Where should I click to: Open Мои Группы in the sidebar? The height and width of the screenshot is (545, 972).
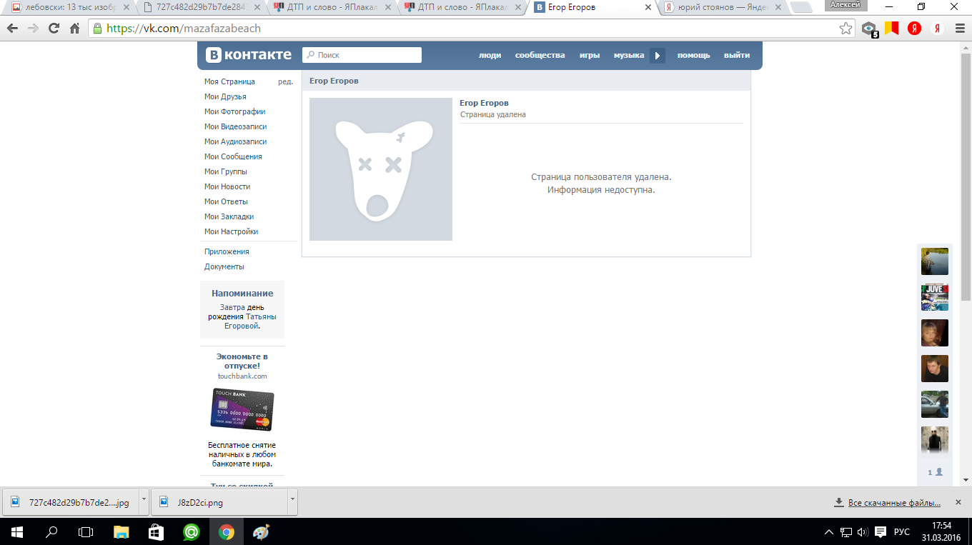point(225,171)
